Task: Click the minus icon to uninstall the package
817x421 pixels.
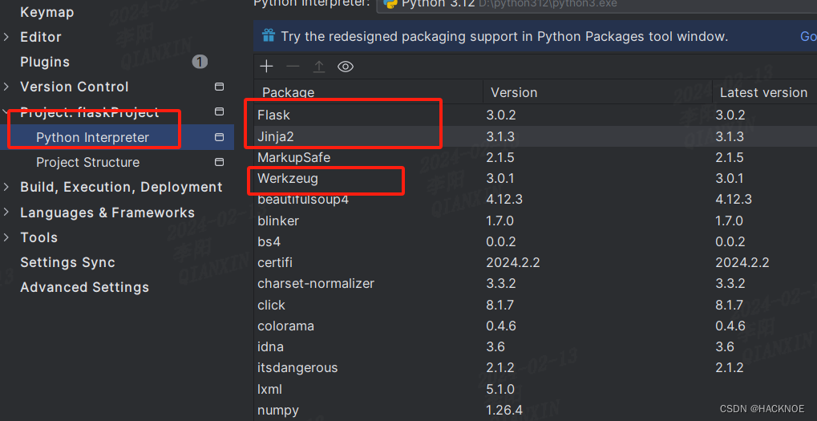Action: (293, 67)
